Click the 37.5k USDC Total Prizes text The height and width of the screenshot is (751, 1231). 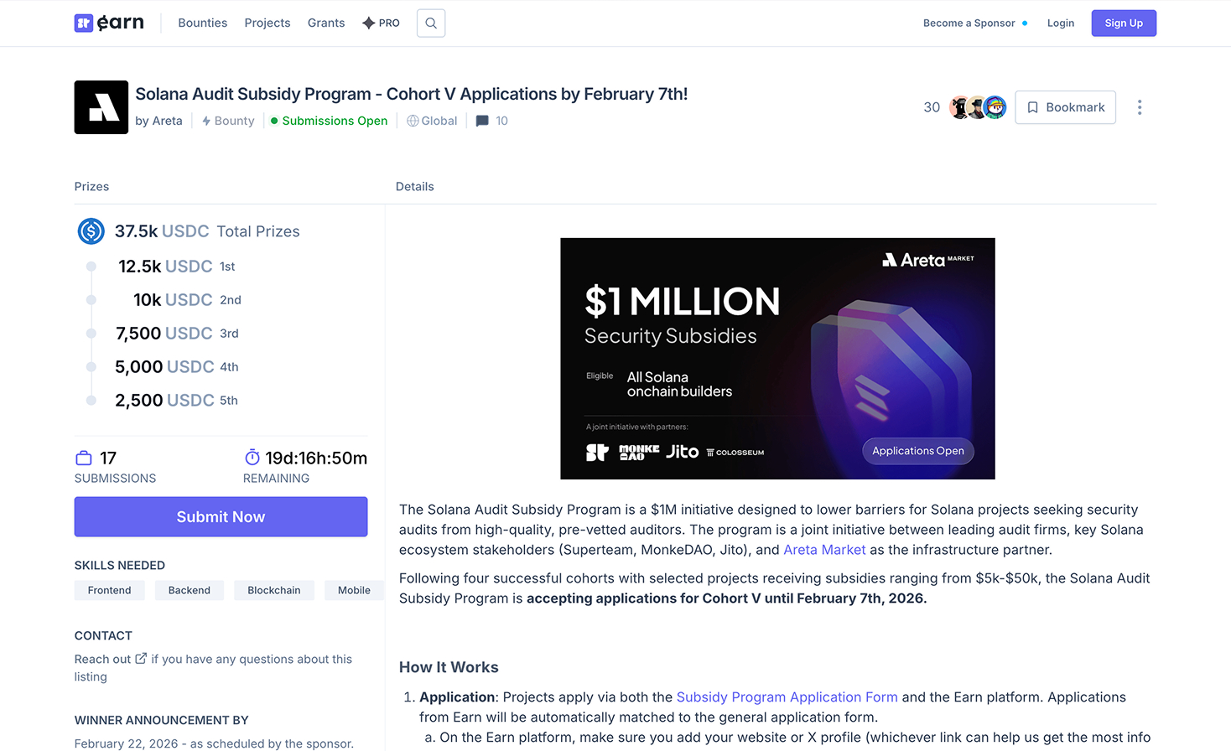(207, 231)
